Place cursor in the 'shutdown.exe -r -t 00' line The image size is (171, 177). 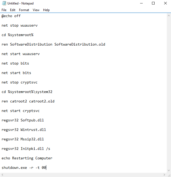(24, 168)
